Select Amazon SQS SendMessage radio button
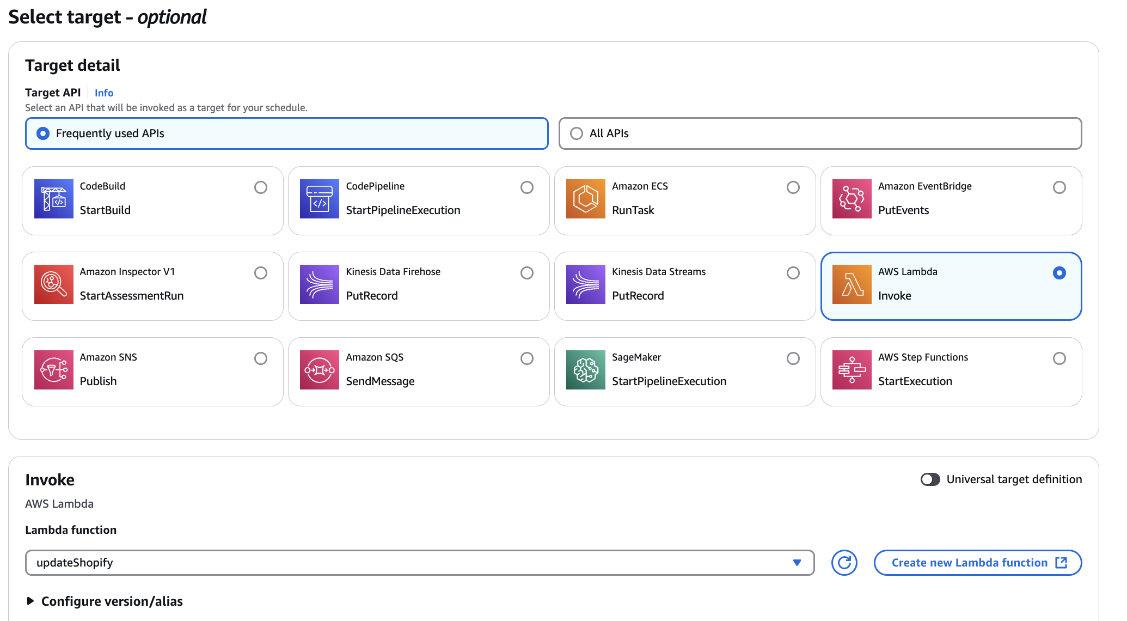 tap(527, 358)
